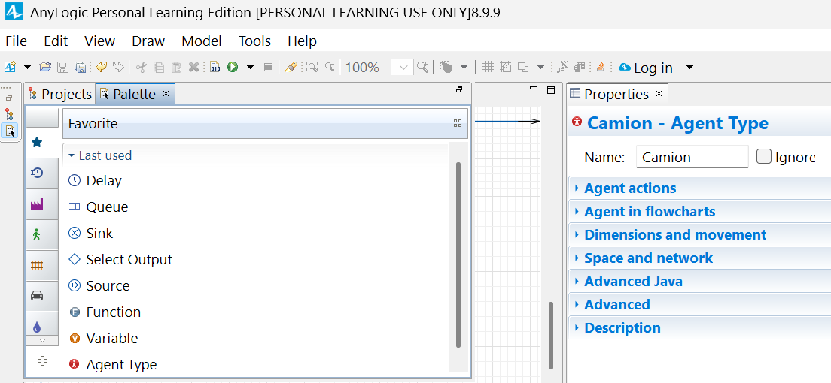Select Sink in the palette list
831x383 pixels.
pos(91,234)
